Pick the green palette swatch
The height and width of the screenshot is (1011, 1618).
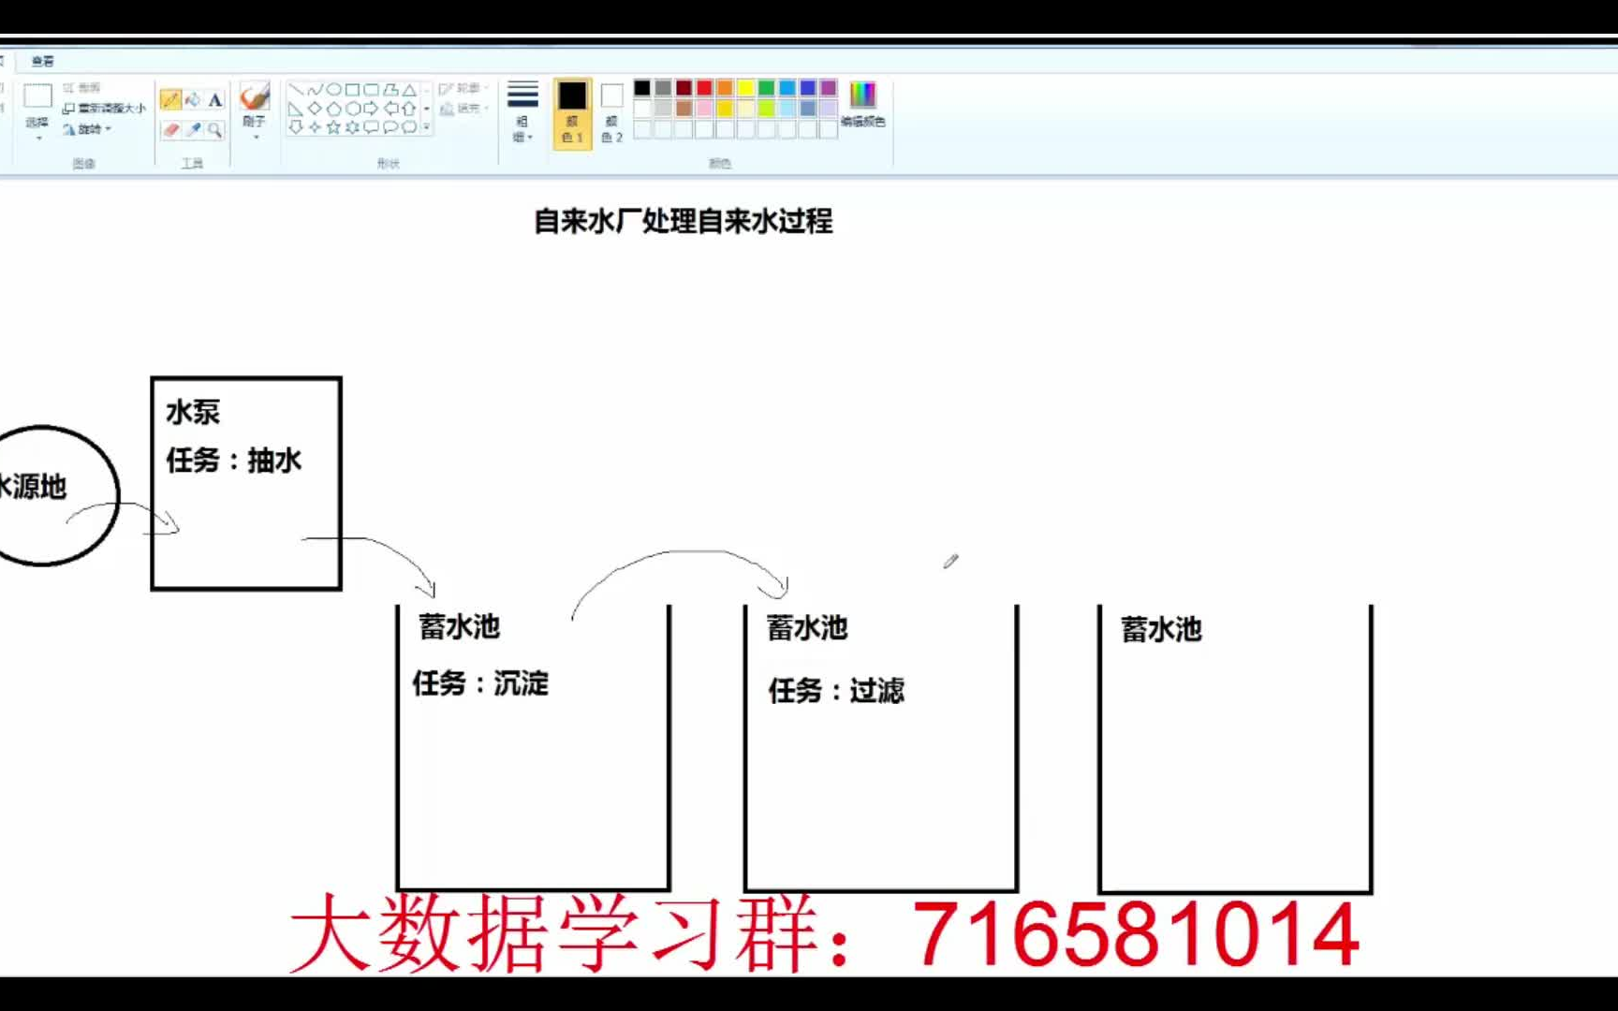(x=766, y=88)
